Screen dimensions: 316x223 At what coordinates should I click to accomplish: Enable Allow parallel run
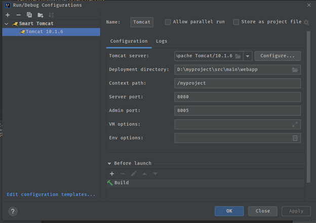168,22
